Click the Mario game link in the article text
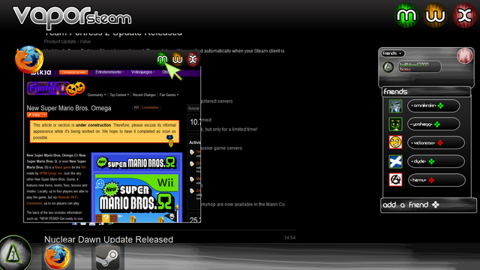 tap(62, 167)
